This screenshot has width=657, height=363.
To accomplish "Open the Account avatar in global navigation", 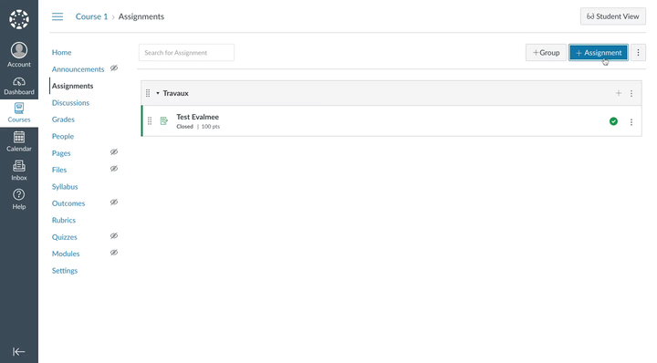I will pyautogui.click(x=19, y=55).
